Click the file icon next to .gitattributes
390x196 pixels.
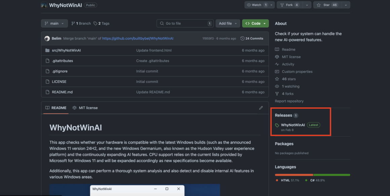pyautogui.click(x=47, y=61)
